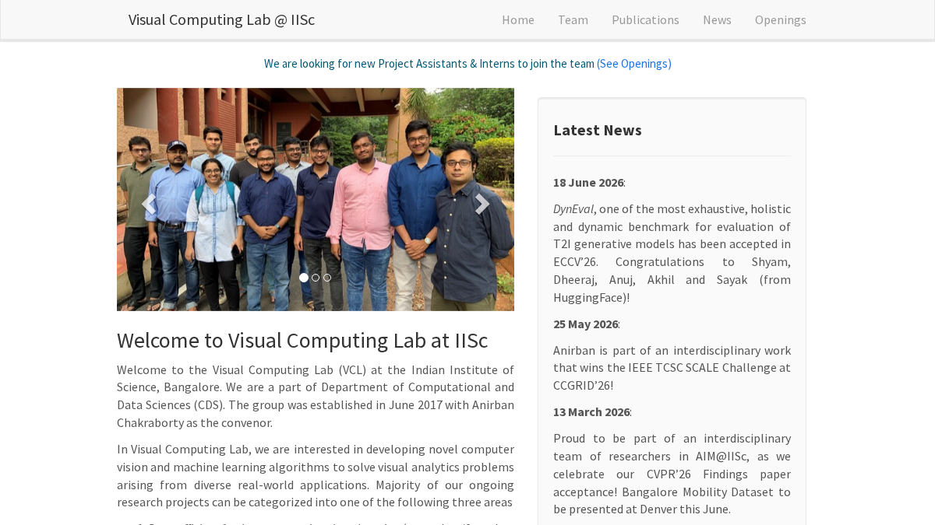Screen dimensions: 935x525
Task: Click the 25 May 2026 news date
Action: coord(586,324)
